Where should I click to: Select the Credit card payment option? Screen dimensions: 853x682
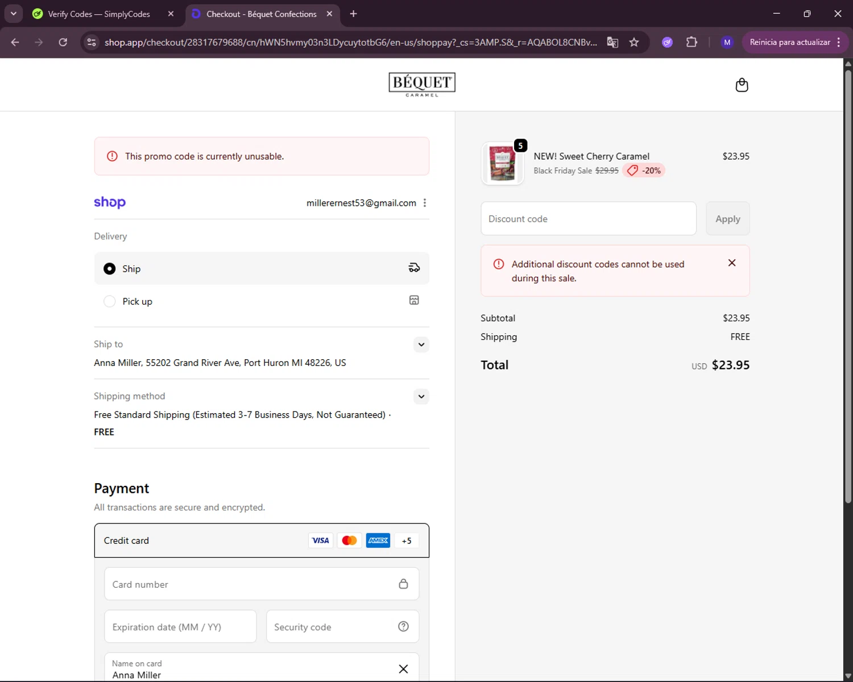click(x=262, y=540)
